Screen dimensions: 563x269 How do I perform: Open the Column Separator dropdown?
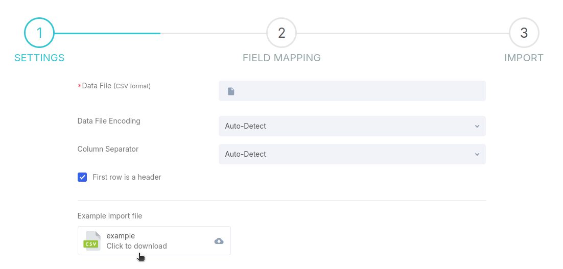352,154
